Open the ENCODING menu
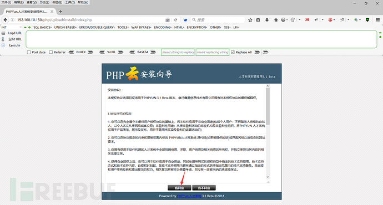The height and width of the screenshot is (205, 383). click(163, 27)
